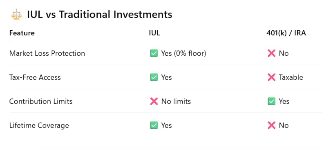Click green checkmark in 401(k) Contribution Limits cell
This screenshot has width=322, height=149.
coord(271,101)
